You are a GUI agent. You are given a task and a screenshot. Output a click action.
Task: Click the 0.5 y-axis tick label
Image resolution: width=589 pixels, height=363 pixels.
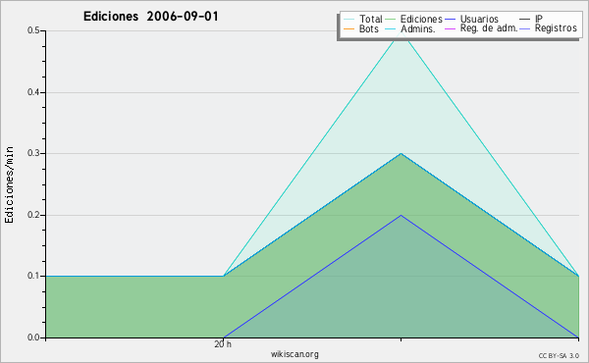click(33, 30)
